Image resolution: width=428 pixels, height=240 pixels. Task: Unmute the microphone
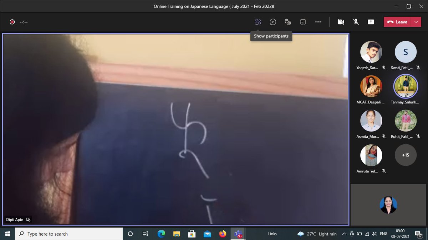(356, 22)
